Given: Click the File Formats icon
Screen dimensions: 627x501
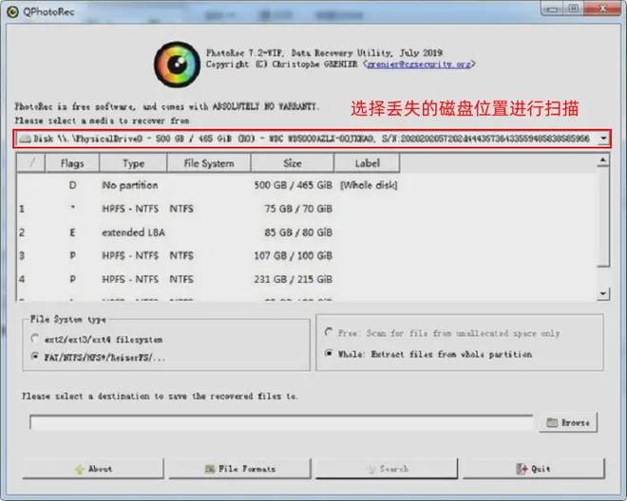Looking at the screenshot, I should click(x=209, y=469).
